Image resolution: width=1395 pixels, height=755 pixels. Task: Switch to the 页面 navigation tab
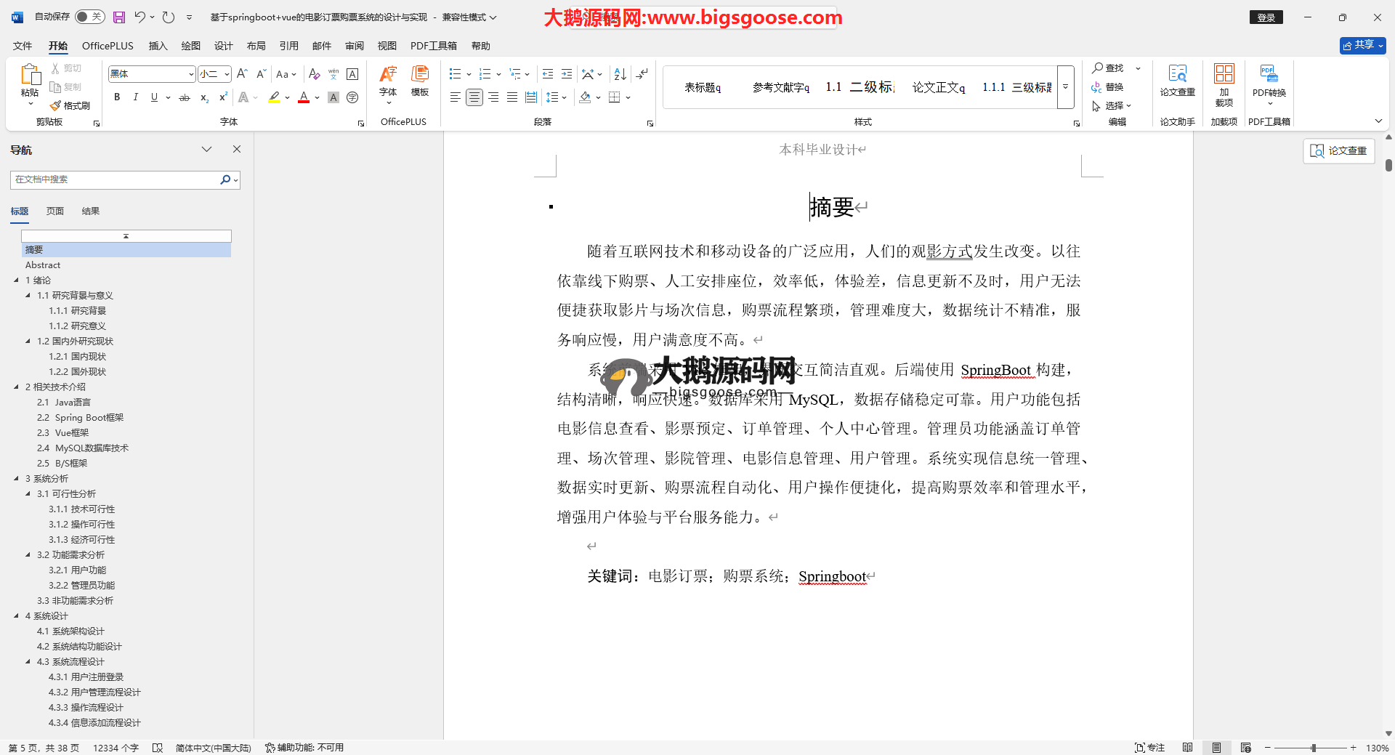(55, 211)
